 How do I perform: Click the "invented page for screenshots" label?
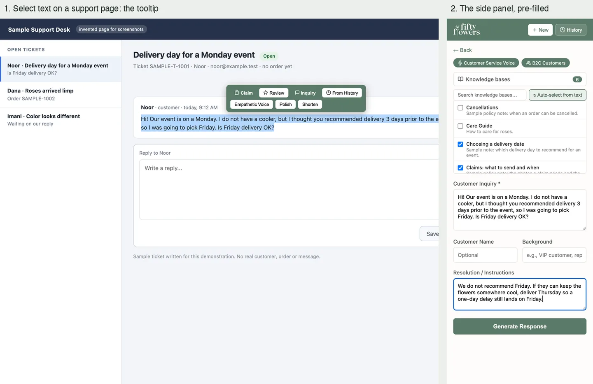tap(111, 29)
